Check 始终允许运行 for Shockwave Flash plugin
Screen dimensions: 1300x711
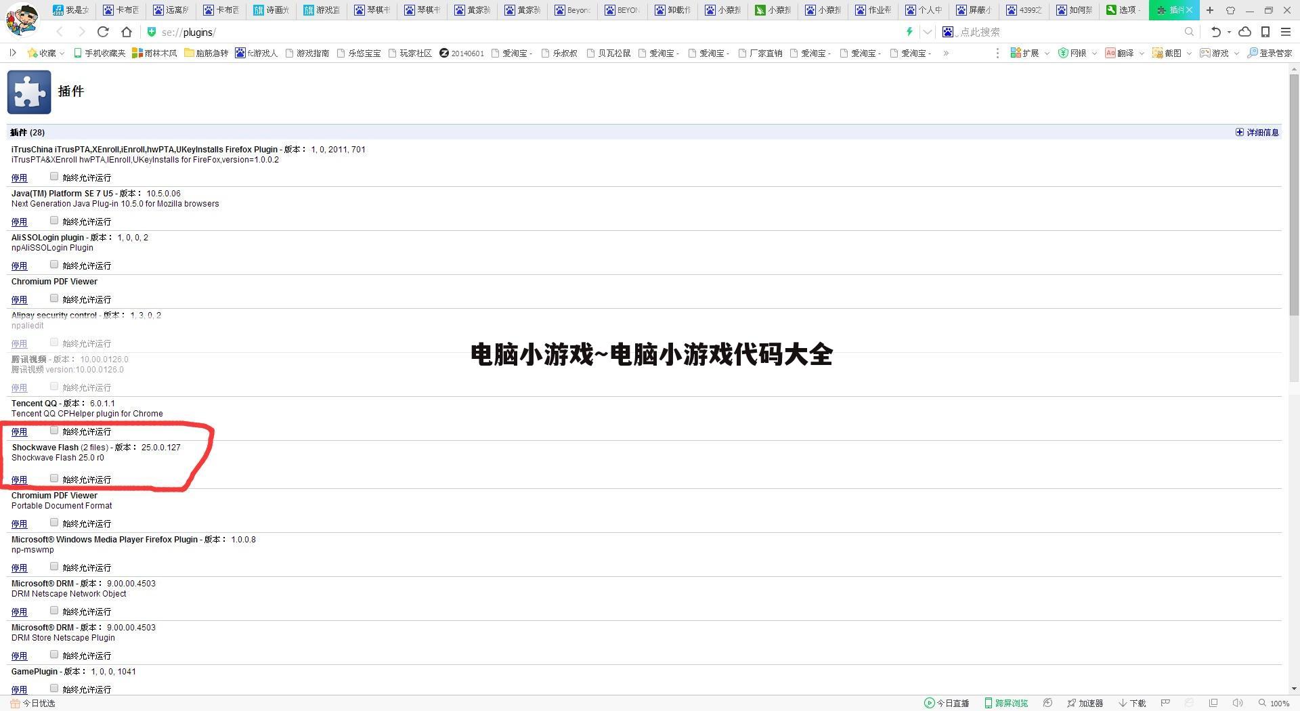click(x=54, y=479)
